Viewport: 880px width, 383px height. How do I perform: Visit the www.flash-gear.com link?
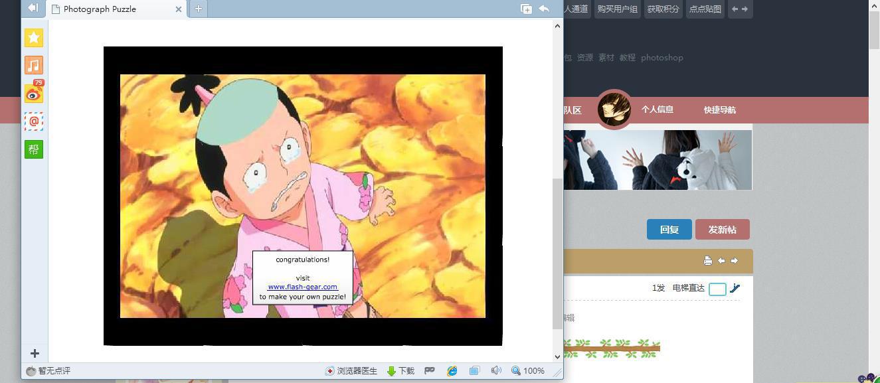(x=302, y=287)
